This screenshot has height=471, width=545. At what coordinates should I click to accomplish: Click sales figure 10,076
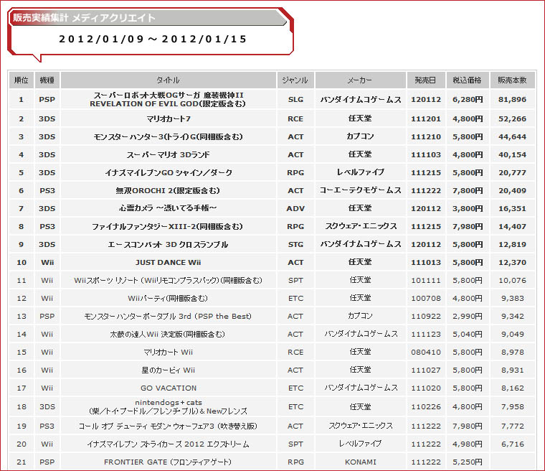coord(512,281)
